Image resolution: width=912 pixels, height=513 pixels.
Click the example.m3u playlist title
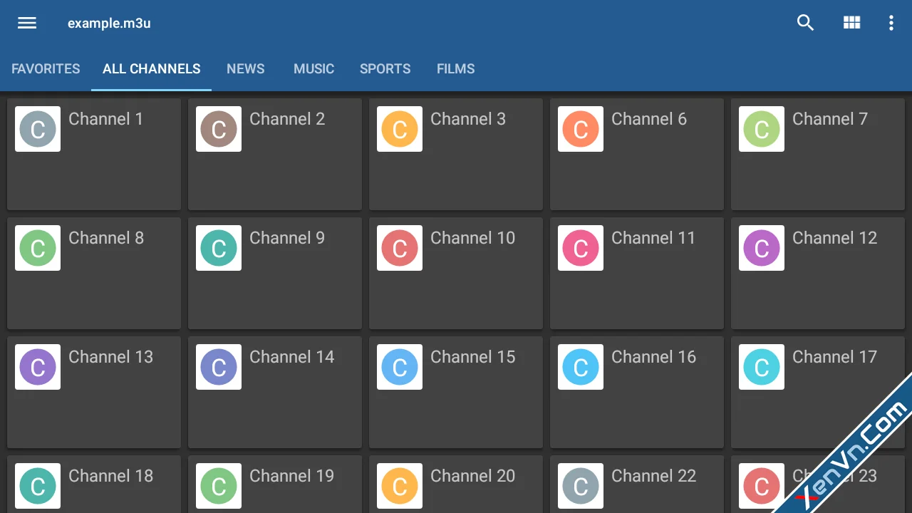(x=109, y=24)
